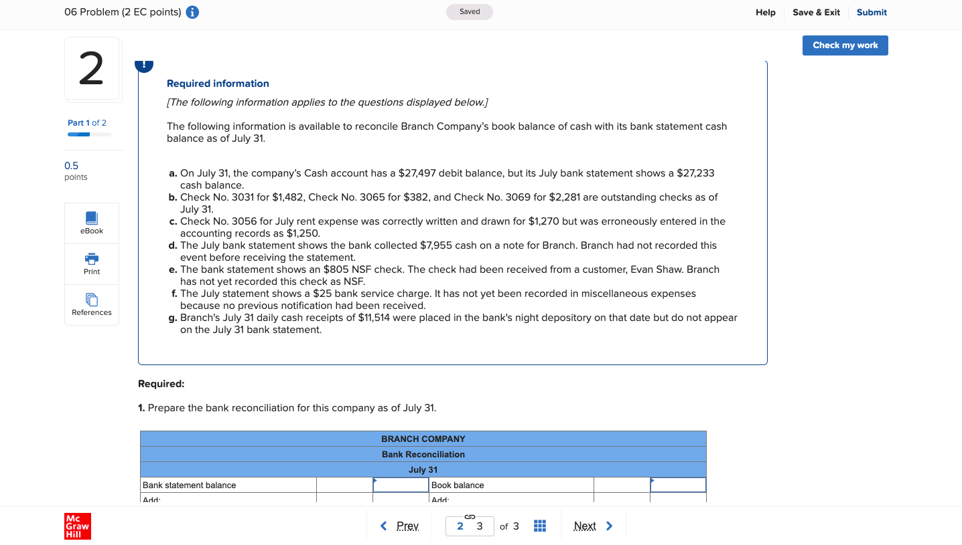The width and height of the screenshot is (962, 545).
Task: Submit the assignment
Action: (872, 12)
